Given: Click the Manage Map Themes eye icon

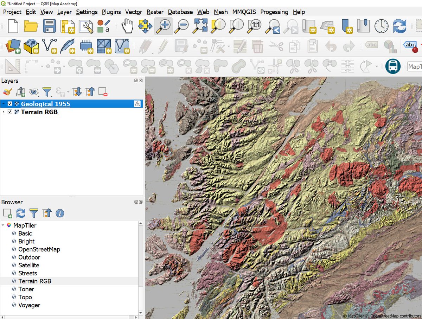Looking at the screenshot, I should click(x=33, y=92).
